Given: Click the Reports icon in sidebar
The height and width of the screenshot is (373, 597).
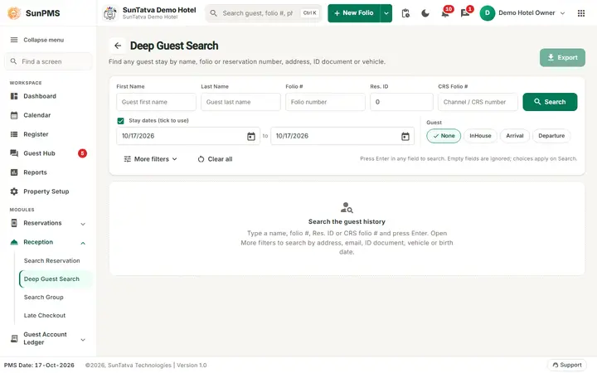Looking at the screenshot, I should coord(14,172).
